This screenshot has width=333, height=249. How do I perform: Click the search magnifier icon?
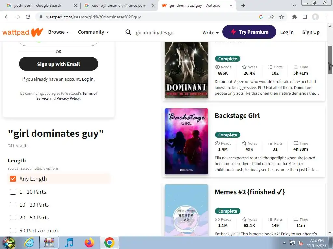click(128, 32)
